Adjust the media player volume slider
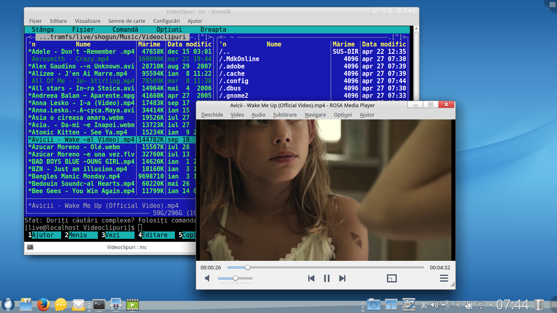The image size is (557, 313). [x=235, y=278]
